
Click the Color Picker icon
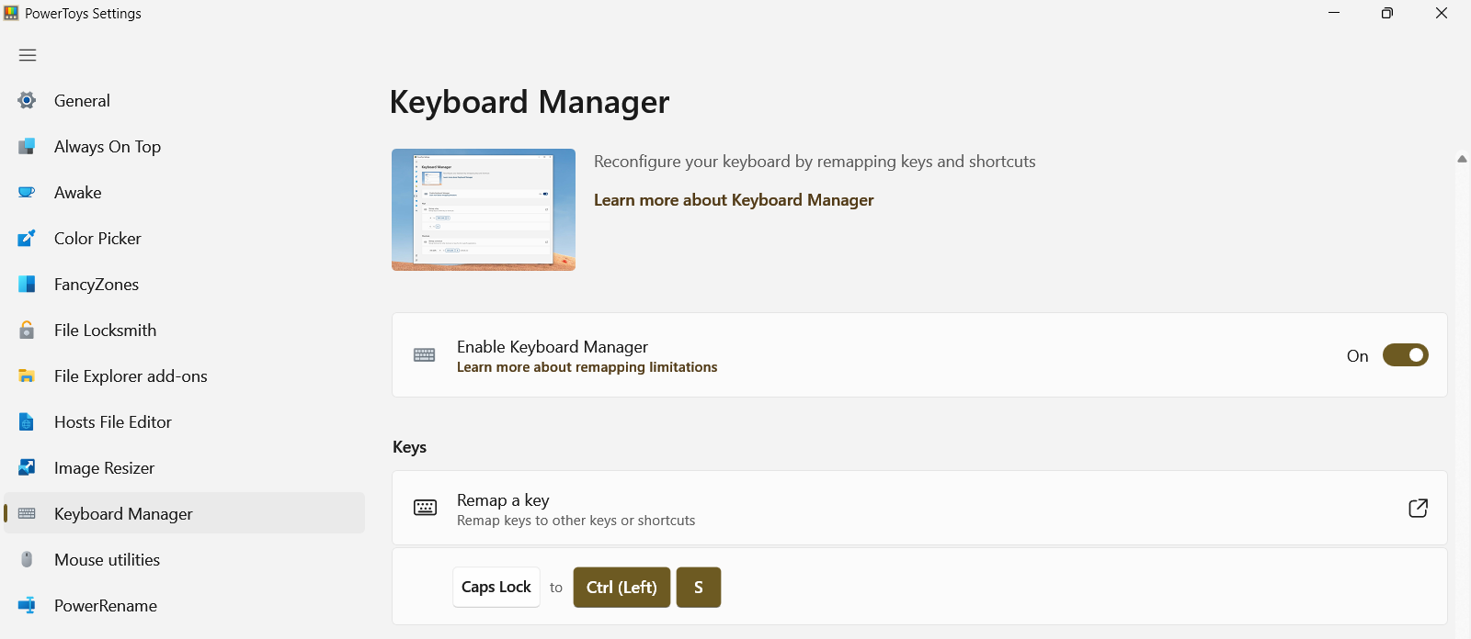coord(27,239)
